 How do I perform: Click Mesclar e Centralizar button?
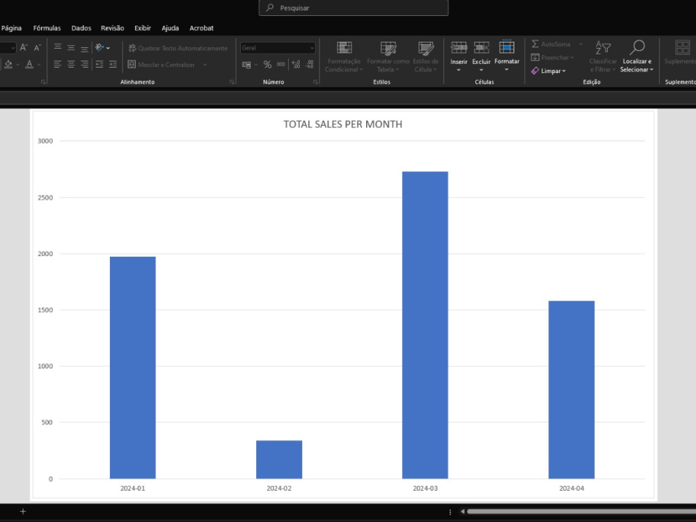coord(162,65)
